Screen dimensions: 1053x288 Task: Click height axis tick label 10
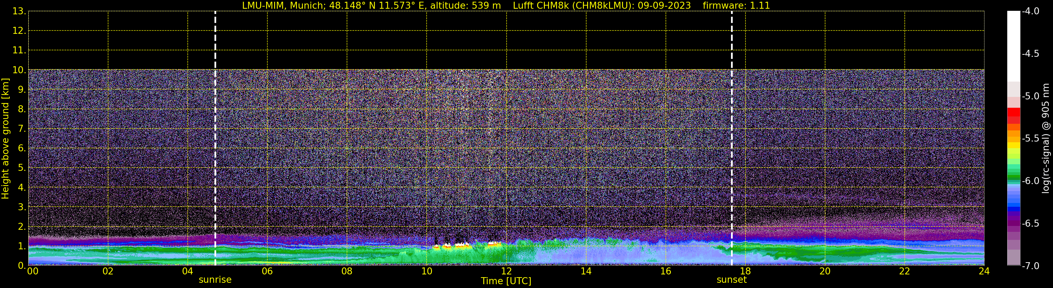[19, 70]
